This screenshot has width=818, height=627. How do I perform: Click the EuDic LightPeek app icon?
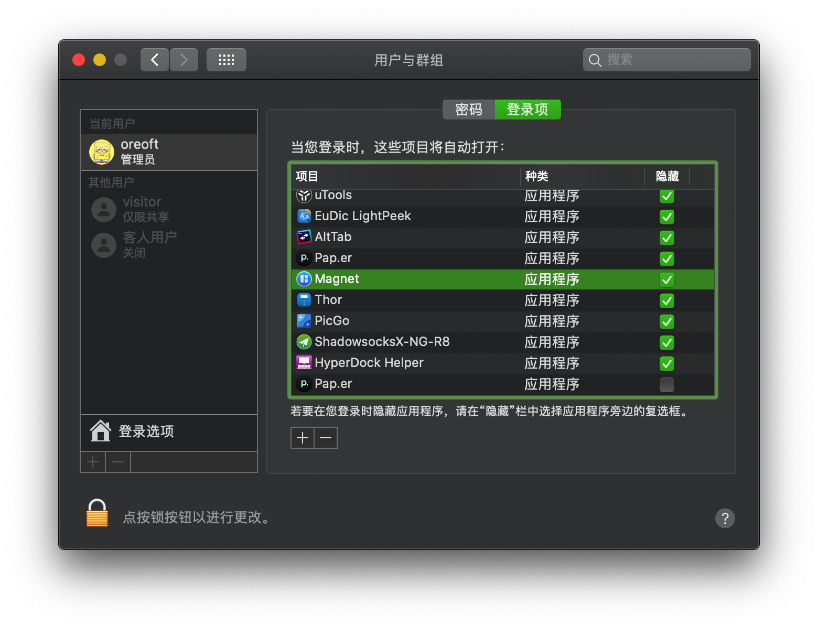click(x=304, y=216)
